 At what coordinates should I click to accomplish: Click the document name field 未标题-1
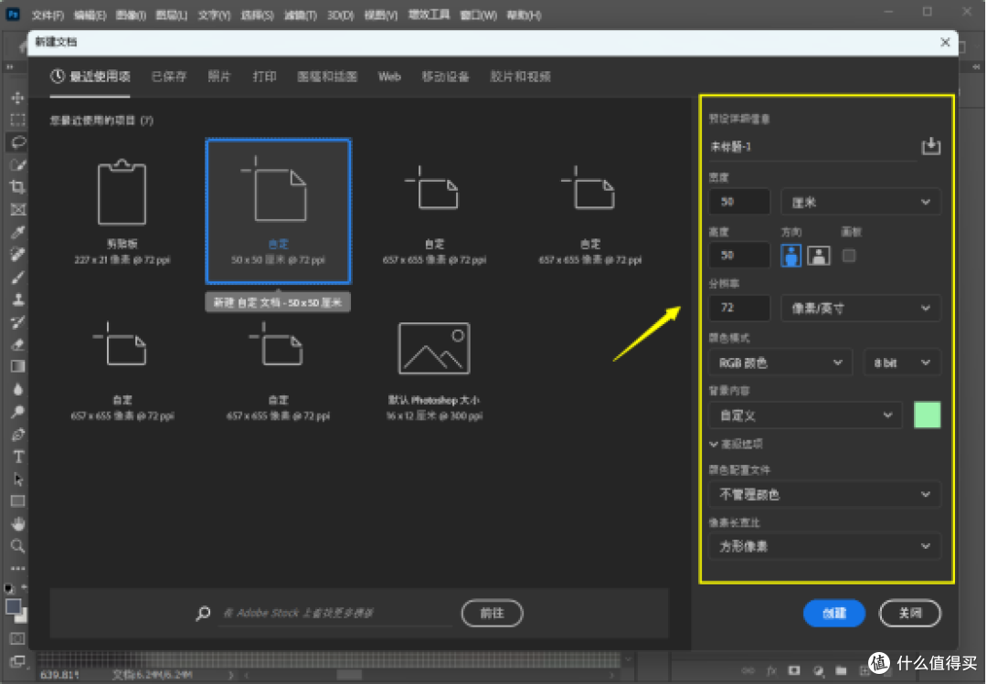click(812, 147)
